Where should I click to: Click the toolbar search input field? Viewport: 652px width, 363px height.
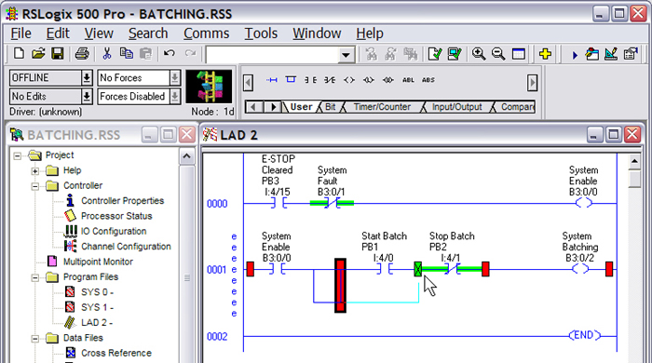click(272, 55)
